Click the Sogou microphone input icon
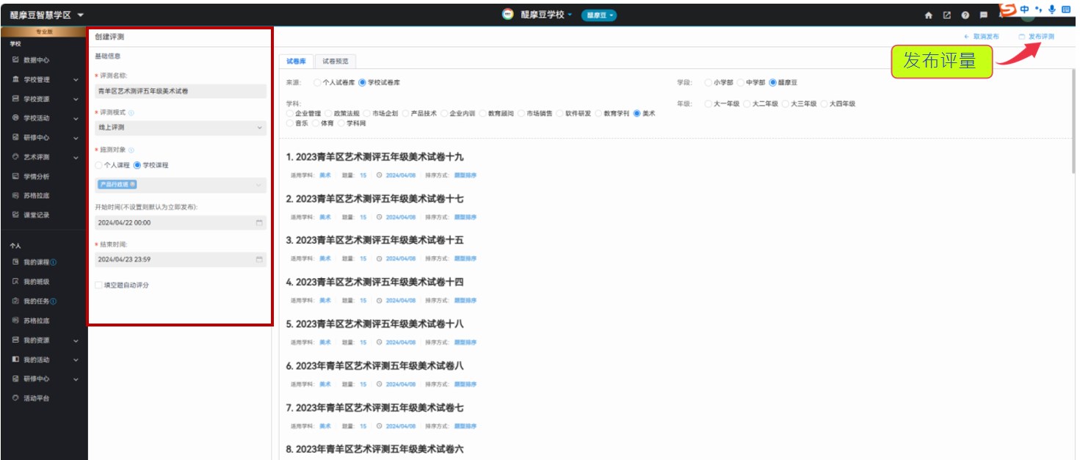Image resolution: width=1080 pixels, height=460 pixels. click(x=1051, y=10)
